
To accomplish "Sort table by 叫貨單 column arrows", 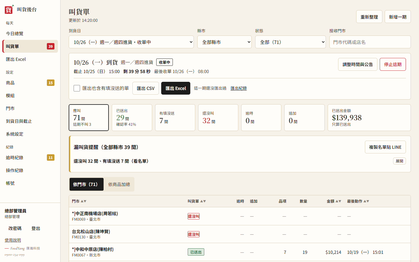I will (x=203, y=201).
